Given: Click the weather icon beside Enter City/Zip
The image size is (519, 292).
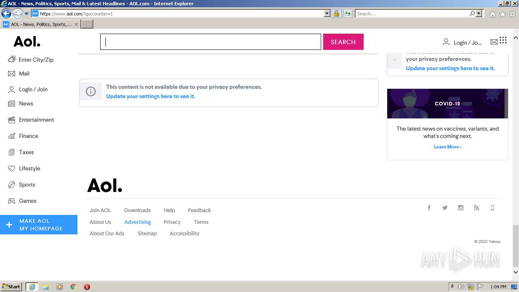Looking at the screenshot, I should pyautogui.click(x=12, y=59).
